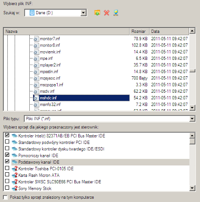Viewport: 200px width, 202px height.
Task: Uncheck Podstawowy kanał IDE checkbox
Action: pyautogui.click(x=7, y=161)
